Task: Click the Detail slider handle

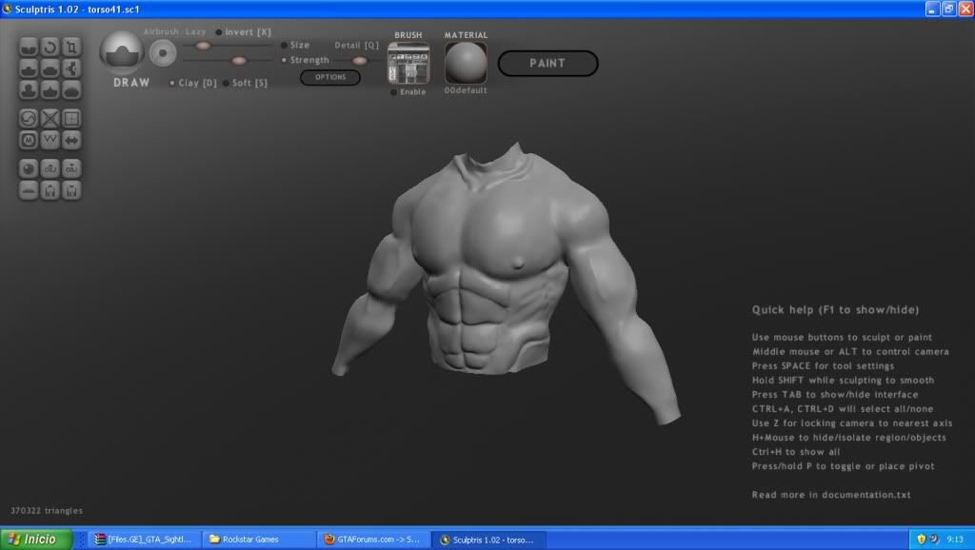Action: (x=359, y=61)
